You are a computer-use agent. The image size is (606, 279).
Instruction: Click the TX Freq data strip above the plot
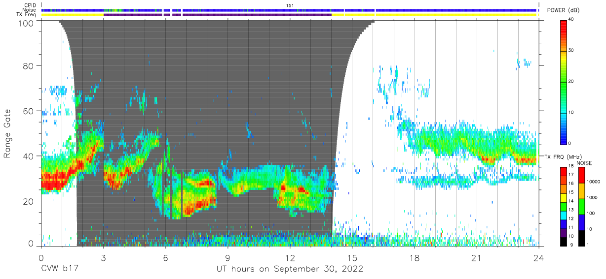click(x=289, y=15)
